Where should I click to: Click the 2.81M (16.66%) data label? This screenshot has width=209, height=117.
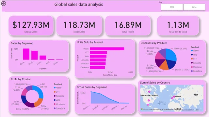tap(23, 109)
